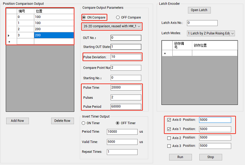245x165 pixels.
Task: Click the Pulse Time input field
Action: pyautogui.click(x=125, y=87)
